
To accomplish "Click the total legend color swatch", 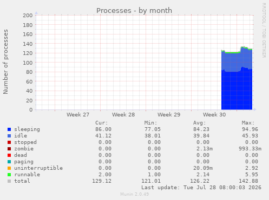I will [x=9, y=181].
